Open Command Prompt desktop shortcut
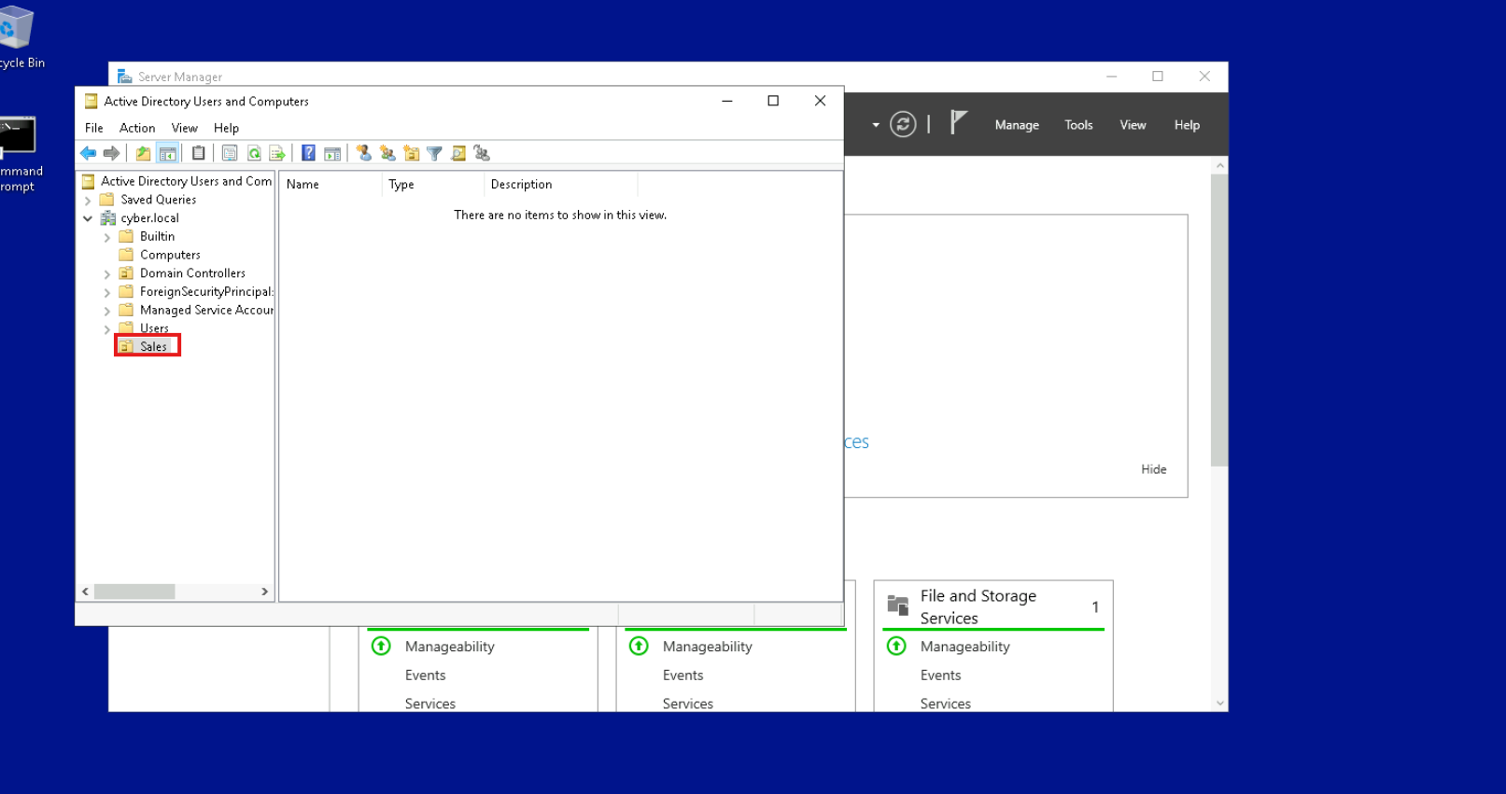 pyautogui.click(x=17, y=135)
